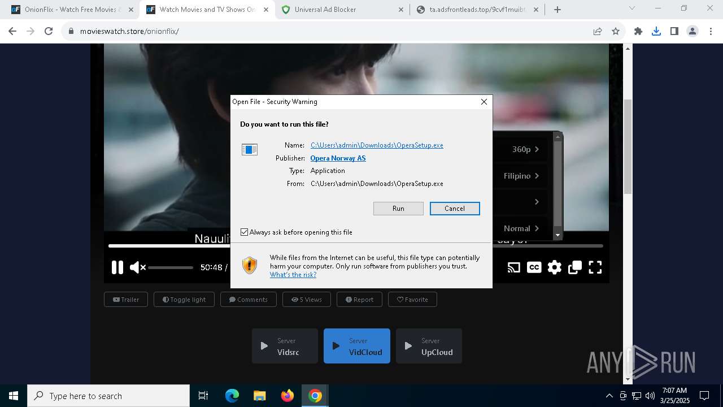Open the OperaSetup.exe file path link
This screenshot has width=723, height=407.
[377, 145]
